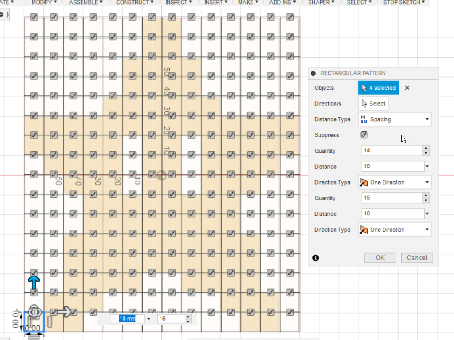Open the ASSEMBLE menu

(86, 3)
